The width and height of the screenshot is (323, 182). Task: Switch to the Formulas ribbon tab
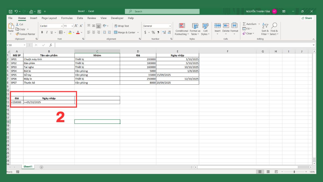point(67,18)
